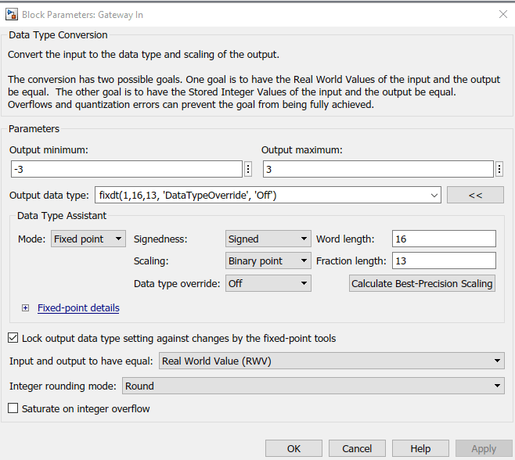Click the Simulink icon in title bar
Screen dimensions: 515x460
click(x=11, y=14)
